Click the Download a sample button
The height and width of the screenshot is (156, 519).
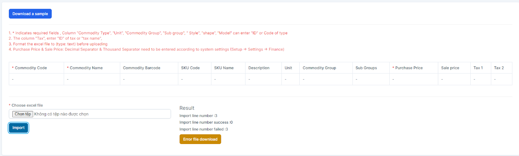click(x=30, y=14)
